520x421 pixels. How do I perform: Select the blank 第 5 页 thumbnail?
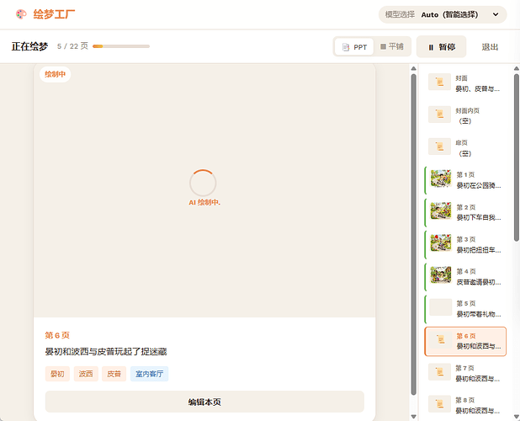pos(441,307)
